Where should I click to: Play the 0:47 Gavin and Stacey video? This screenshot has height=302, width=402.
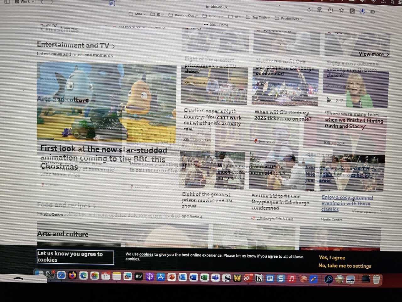[x=329, y=100]
